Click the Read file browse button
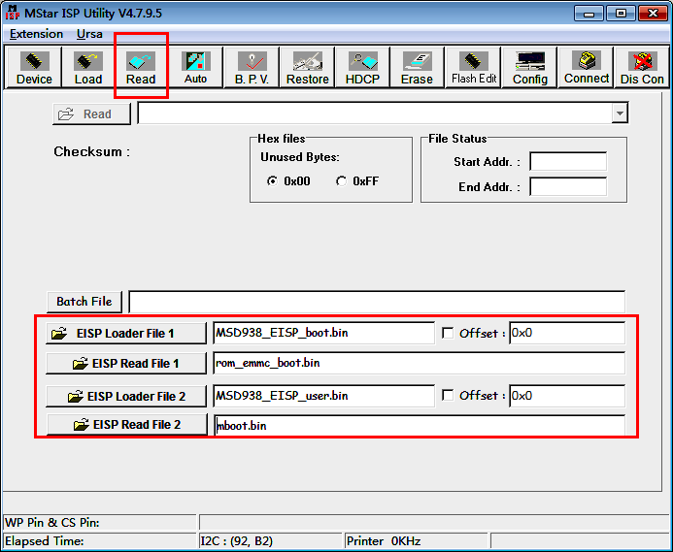 click(x=91, y=114)
